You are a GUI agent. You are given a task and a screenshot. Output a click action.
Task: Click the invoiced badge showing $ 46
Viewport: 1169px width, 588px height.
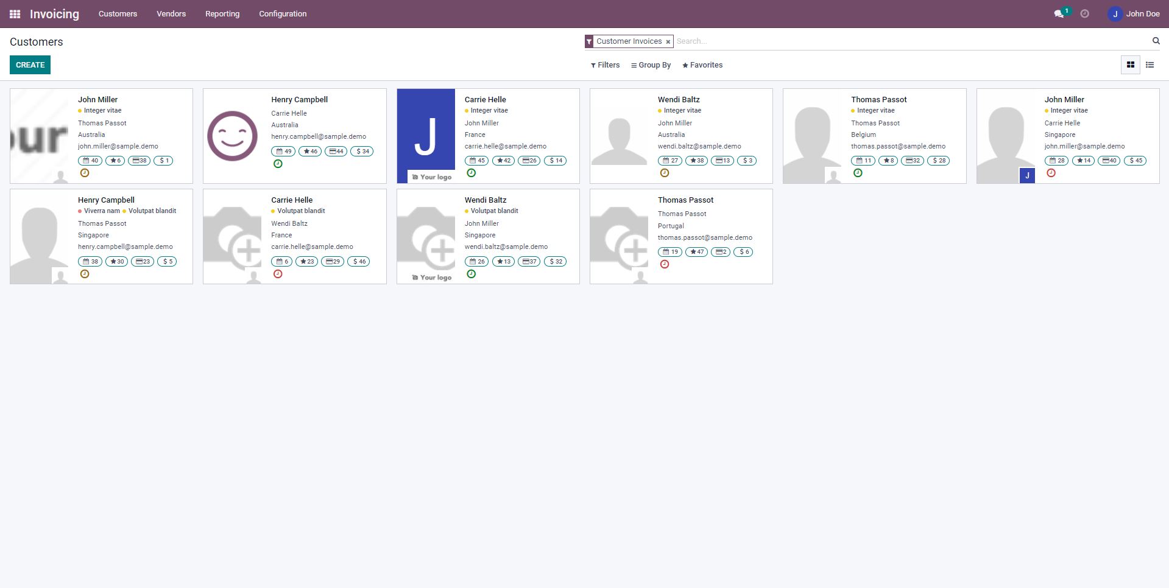[359, 262]
